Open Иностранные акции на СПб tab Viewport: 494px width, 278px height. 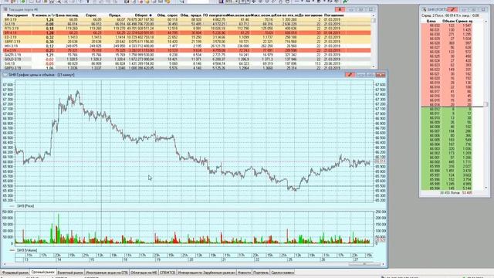click(x=107, y=273)
